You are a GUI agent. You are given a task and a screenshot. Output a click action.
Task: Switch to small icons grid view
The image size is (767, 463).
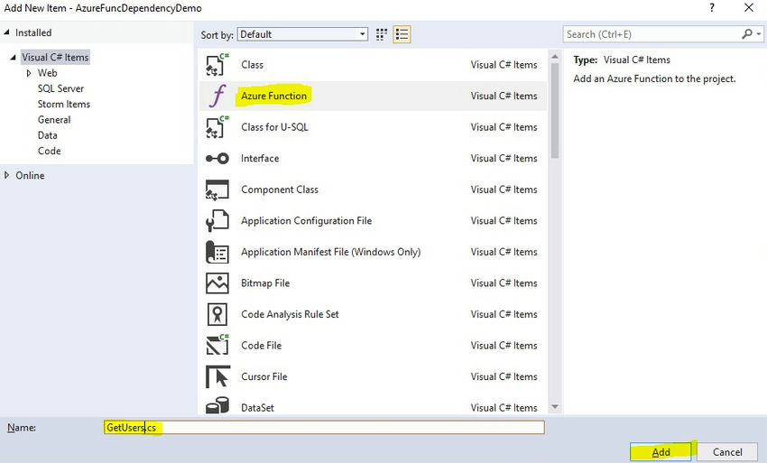click(x=382, y=34)
